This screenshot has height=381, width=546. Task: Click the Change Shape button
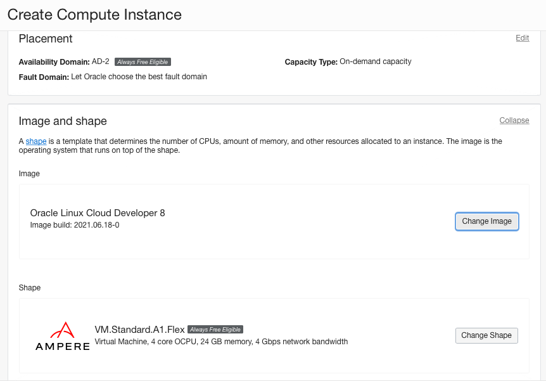coord(486,335)
